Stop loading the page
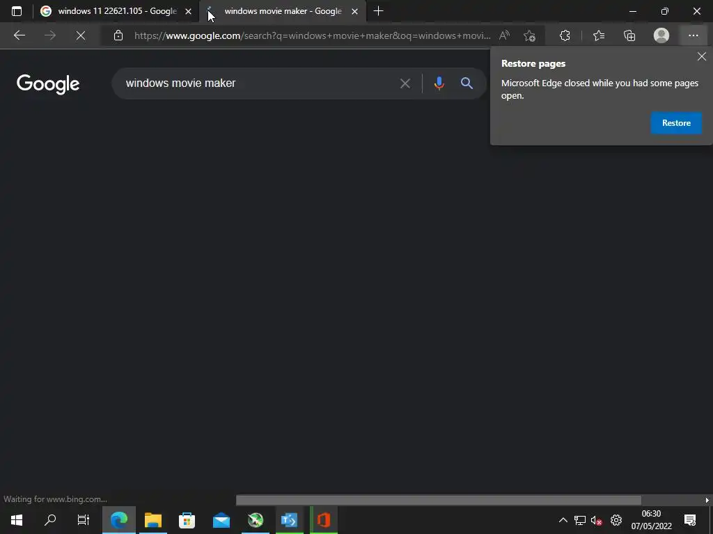The height and width of the screenshot is (534, 713). point(81,35)
